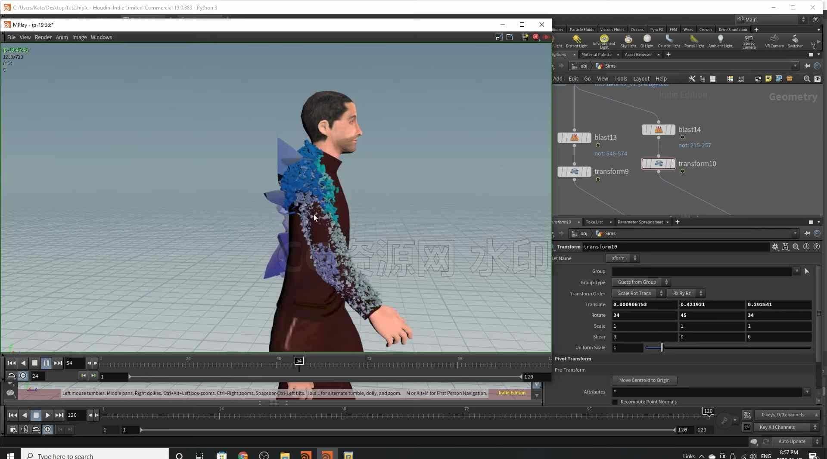Open the Layout menu in network editor

641,79
